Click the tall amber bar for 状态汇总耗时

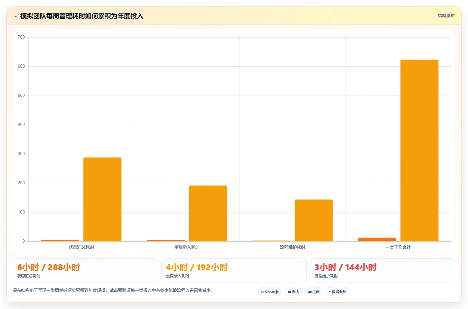tap(102, 200)
